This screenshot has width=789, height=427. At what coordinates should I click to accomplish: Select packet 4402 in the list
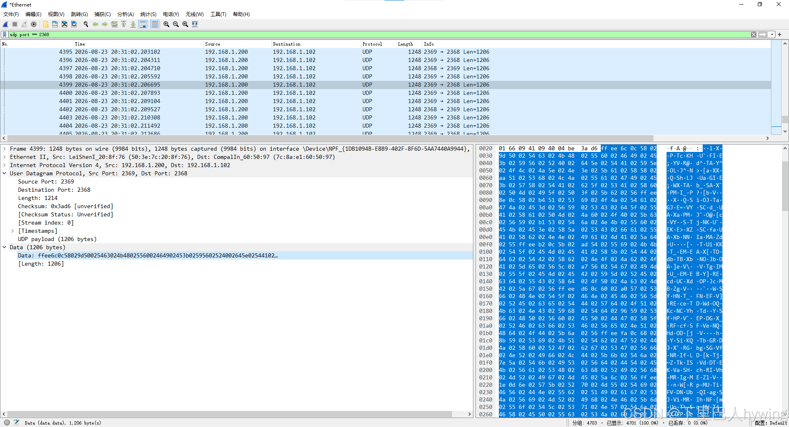(x=385, y=109)
